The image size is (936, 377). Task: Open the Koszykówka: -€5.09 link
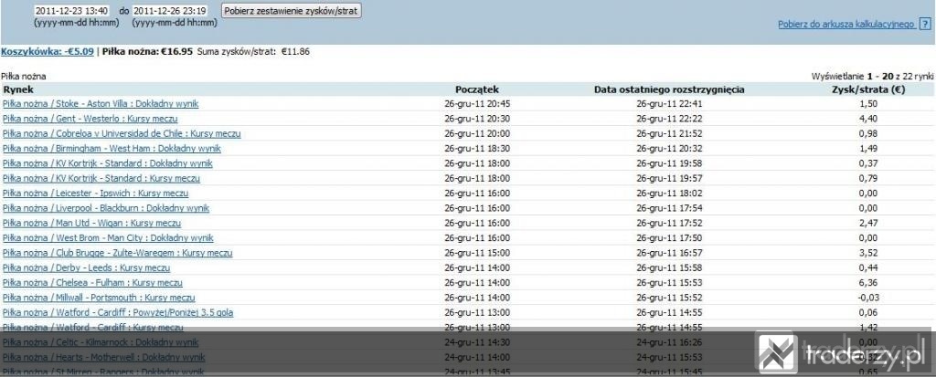pyautogui.click(x=48, y=51)
